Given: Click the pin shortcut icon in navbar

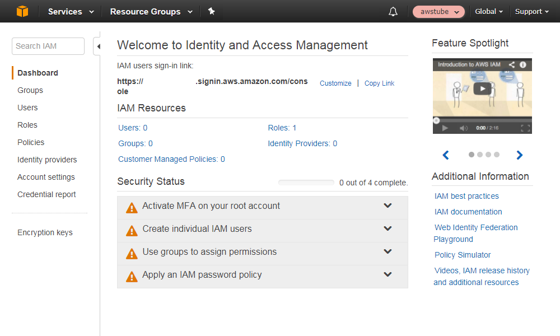Looking at the screenshot, I should click(211, 11).
